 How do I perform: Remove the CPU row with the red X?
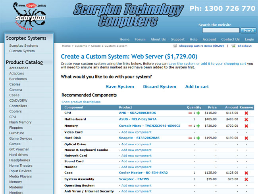tap(246, 113)
